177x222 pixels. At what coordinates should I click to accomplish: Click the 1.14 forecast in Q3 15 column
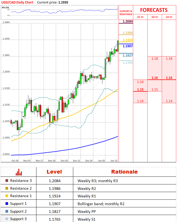click(x=169, y=101)
